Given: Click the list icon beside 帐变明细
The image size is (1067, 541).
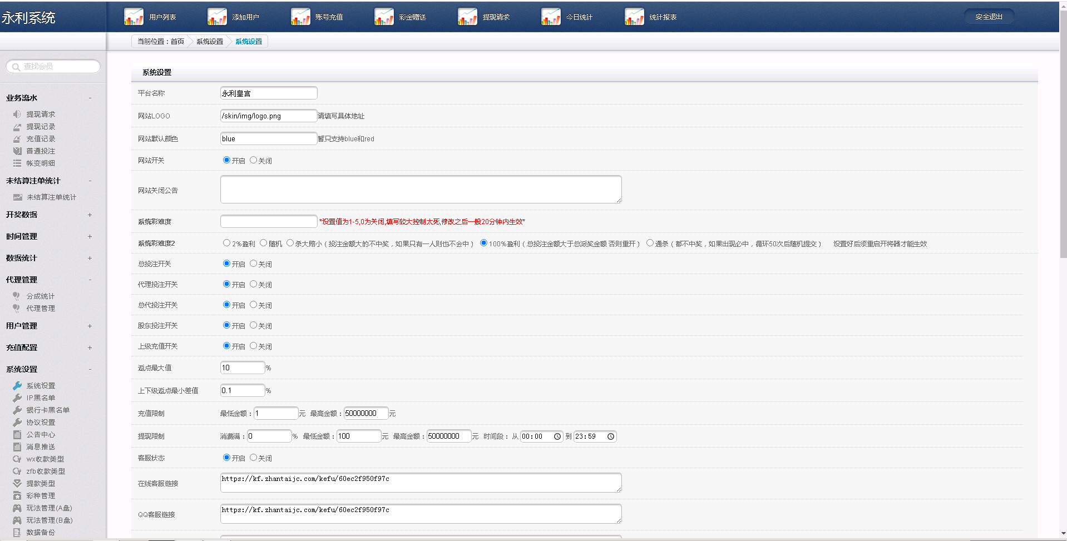Looking at the screenshot, I should pos(17,163).
